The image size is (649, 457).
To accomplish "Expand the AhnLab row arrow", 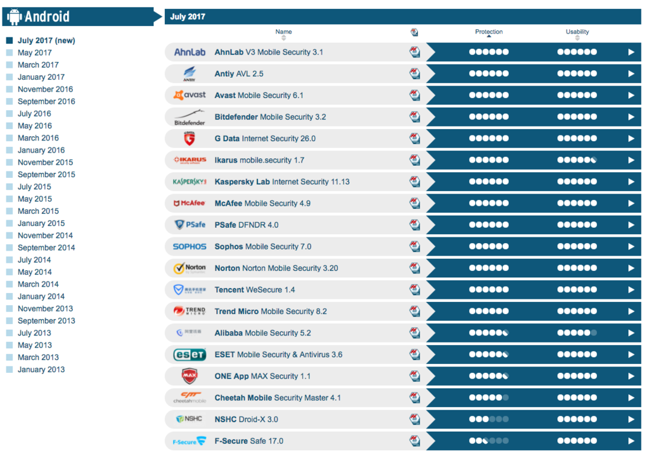I will tap(631, 52).
